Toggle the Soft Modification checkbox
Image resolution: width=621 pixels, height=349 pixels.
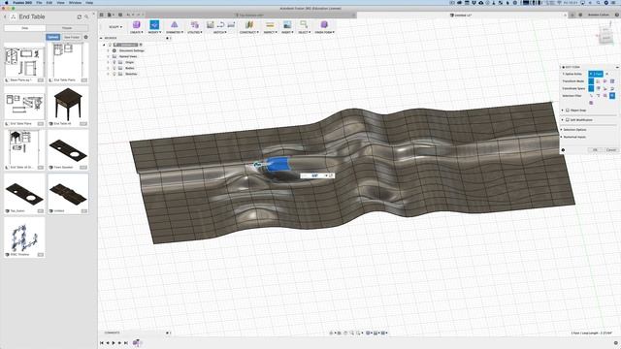pyautogui.click(x=568, y=120)
